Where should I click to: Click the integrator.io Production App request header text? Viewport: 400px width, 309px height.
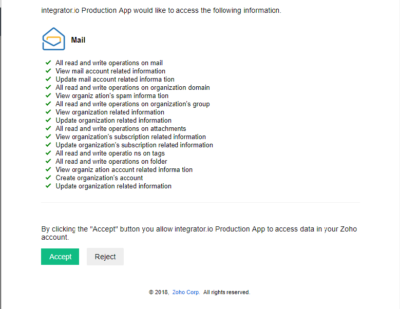coord(161,10)
